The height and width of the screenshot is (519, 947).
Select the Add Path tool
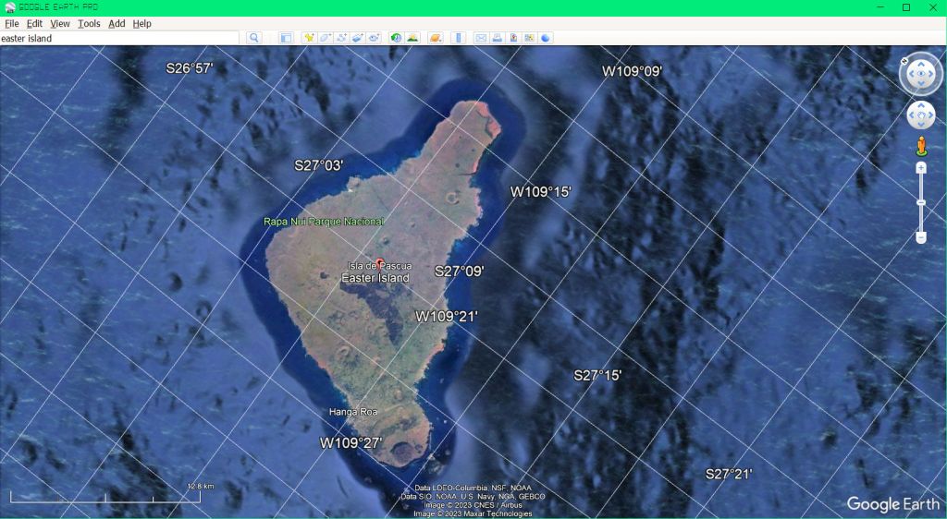341,38
